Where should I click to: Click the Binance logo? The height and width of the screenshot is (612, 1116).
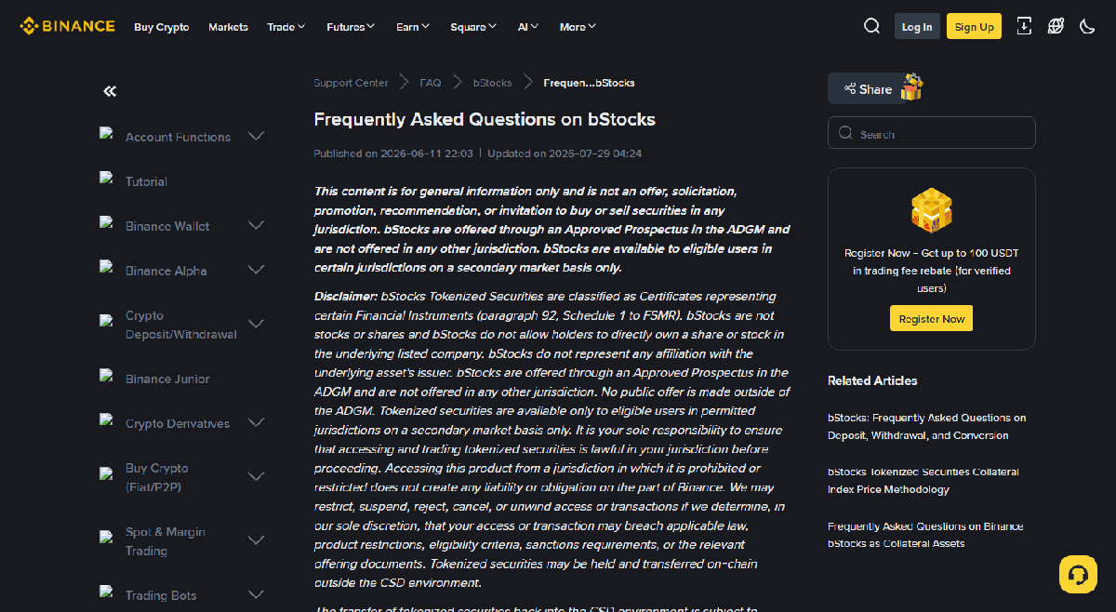tap(68, 26)
